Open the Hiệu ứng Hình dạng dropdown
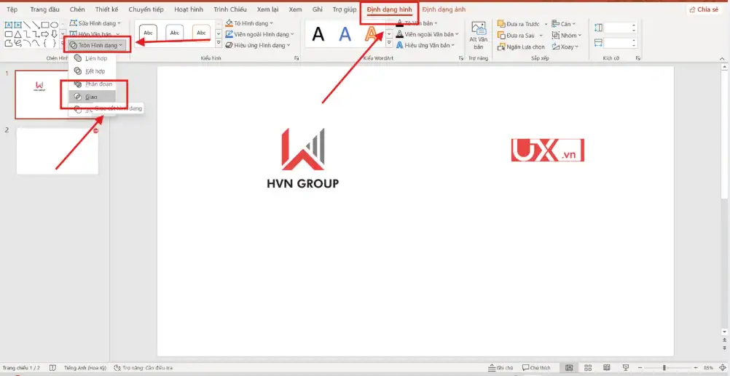 click(257, 45)
